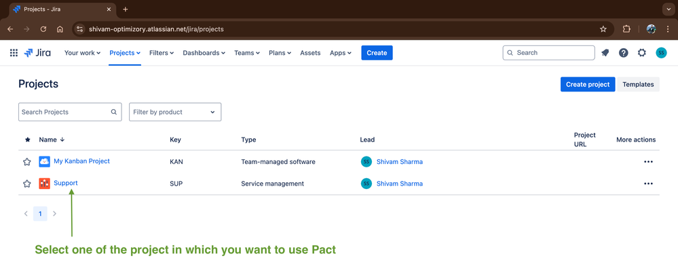678x269 pixels.
Task: Sort by the starred column header
Action: 28,140
